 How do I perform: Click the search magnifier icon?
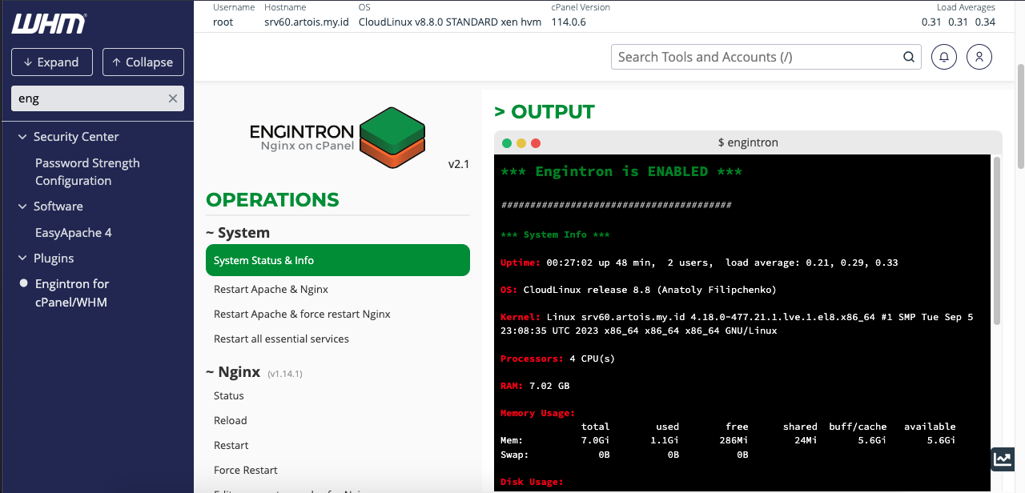point(909,57)
